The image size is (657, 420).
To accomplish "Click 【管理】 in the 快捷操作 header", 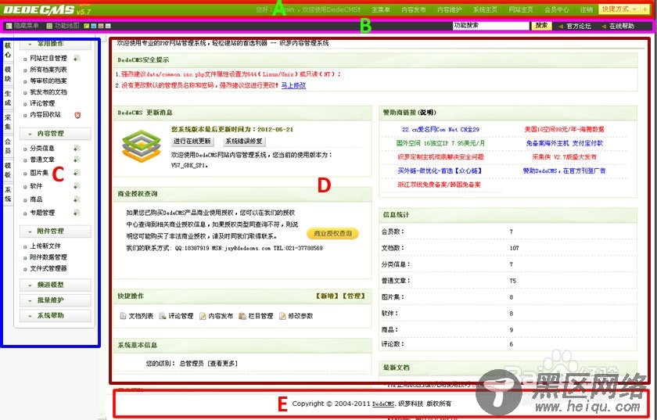I will tap(354, 296).
